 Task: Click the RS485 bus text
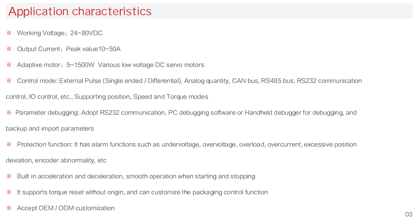click(x=277, y=81)
